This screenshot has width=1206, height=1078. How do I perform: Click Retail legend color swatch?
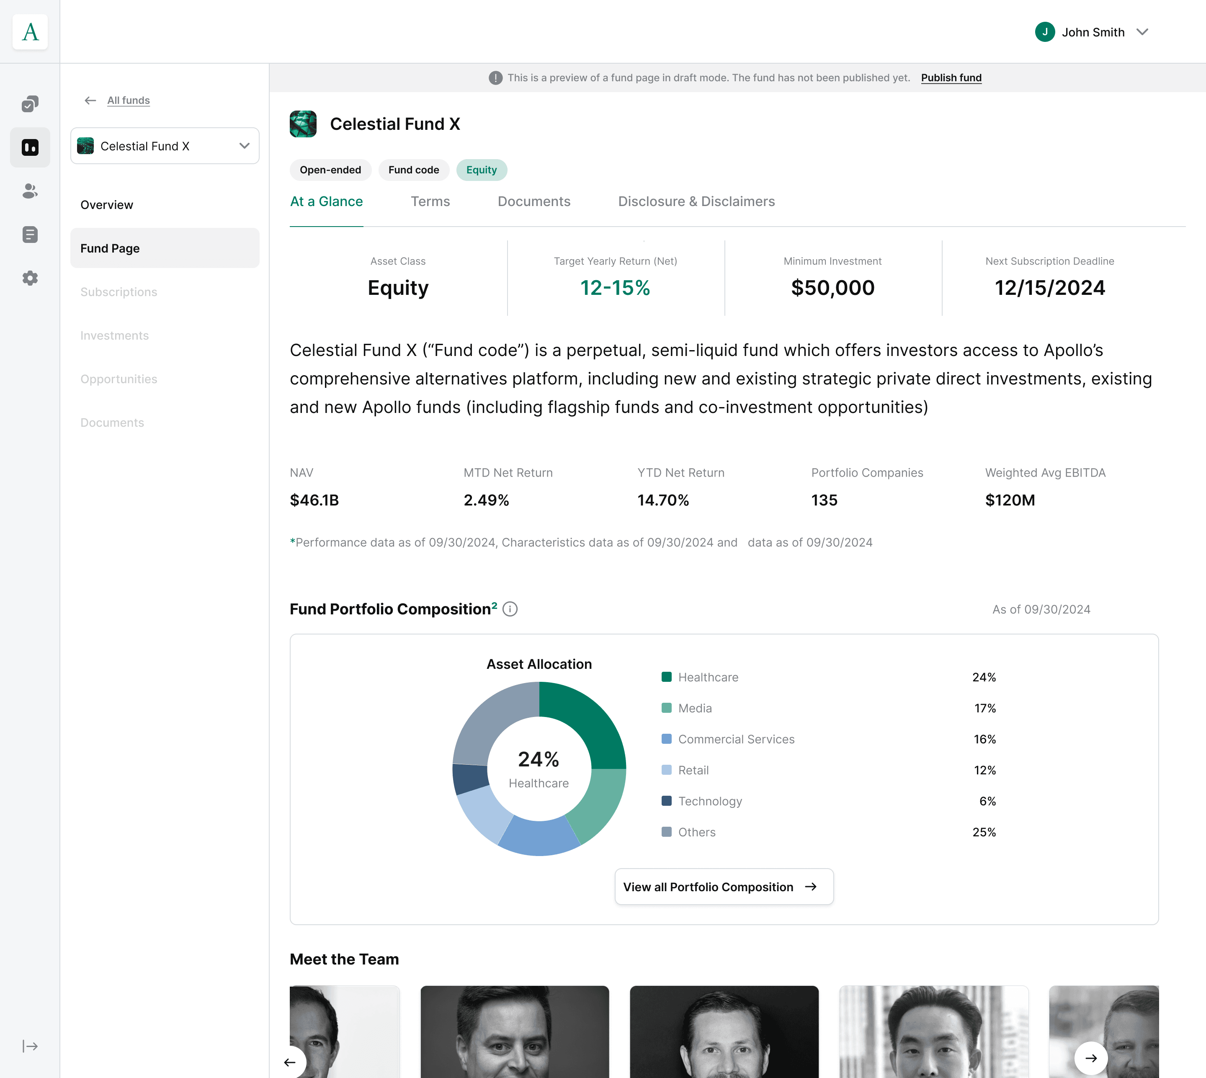pyautogui.click(x=666, y=770)
